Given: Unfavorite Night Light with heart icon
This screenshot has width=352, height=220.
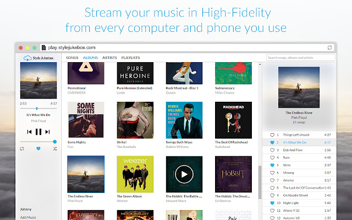Looking at the screenshot, I should pos(272,203).
